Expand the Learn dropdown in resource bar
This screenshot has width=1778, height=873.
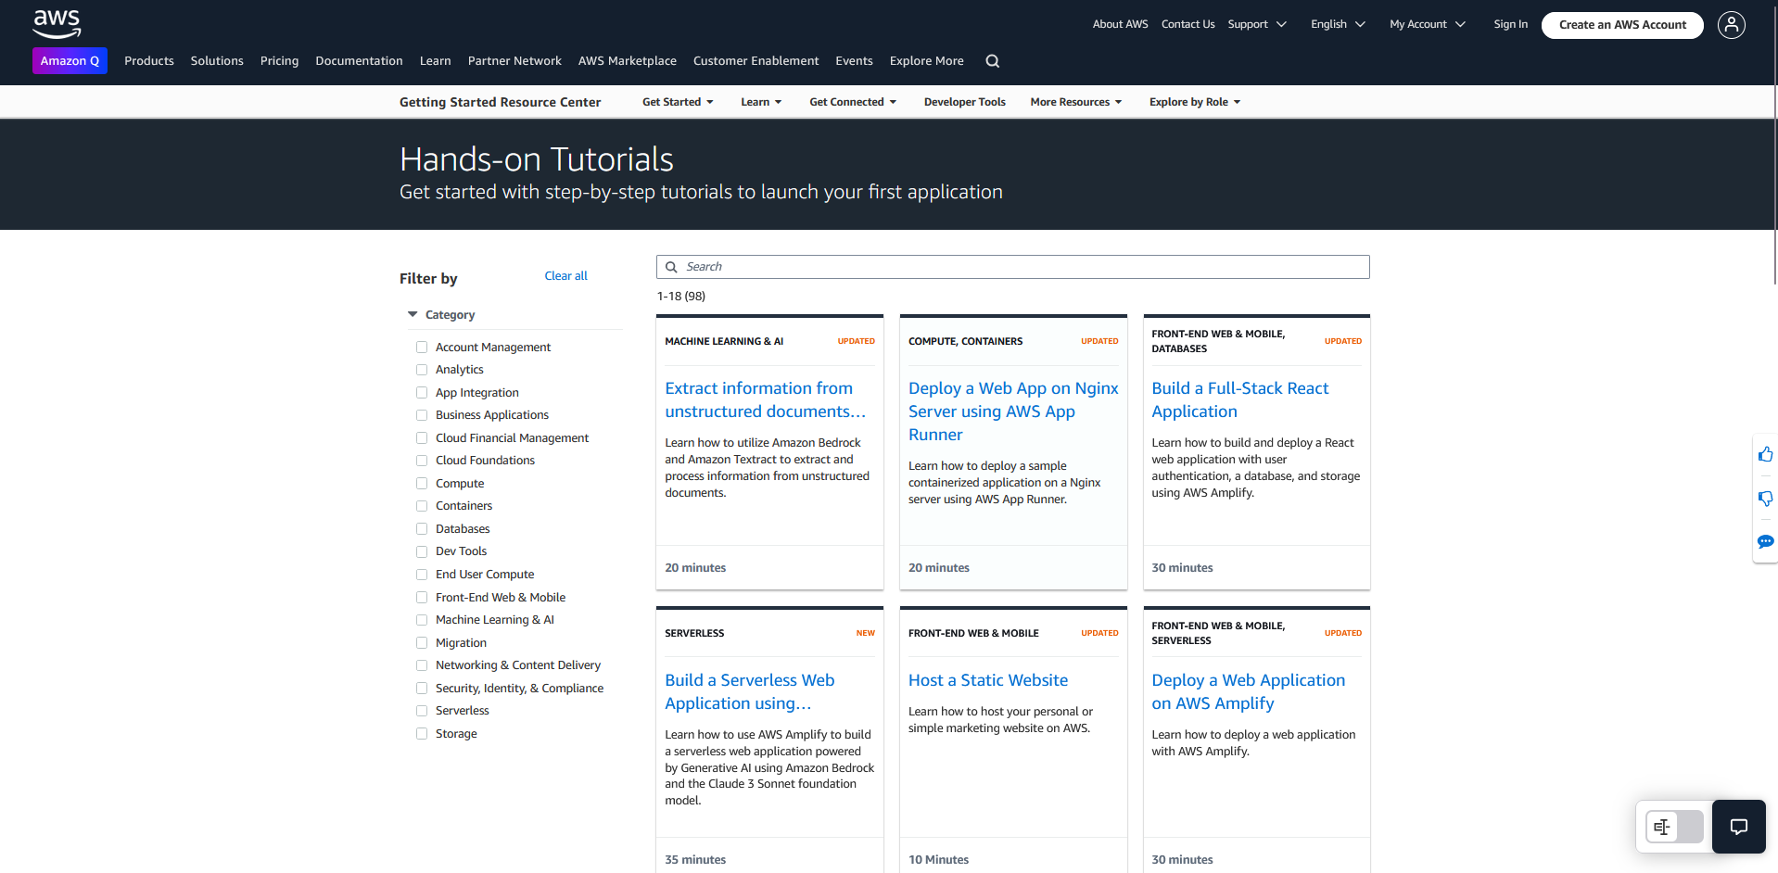pos(761,102)
